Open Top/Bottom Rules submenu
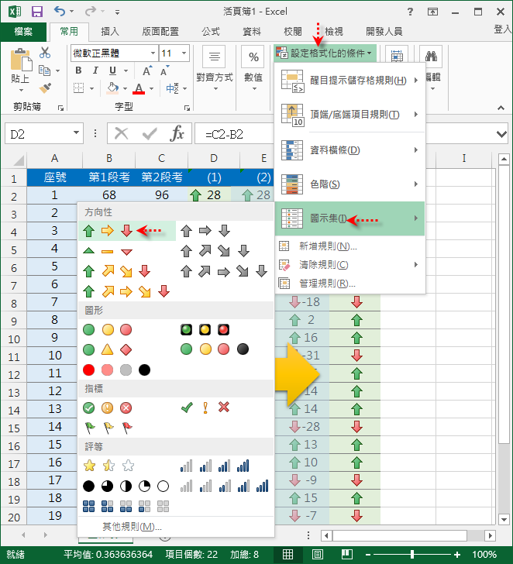This screenshot has width=513, height=564. 350,115
